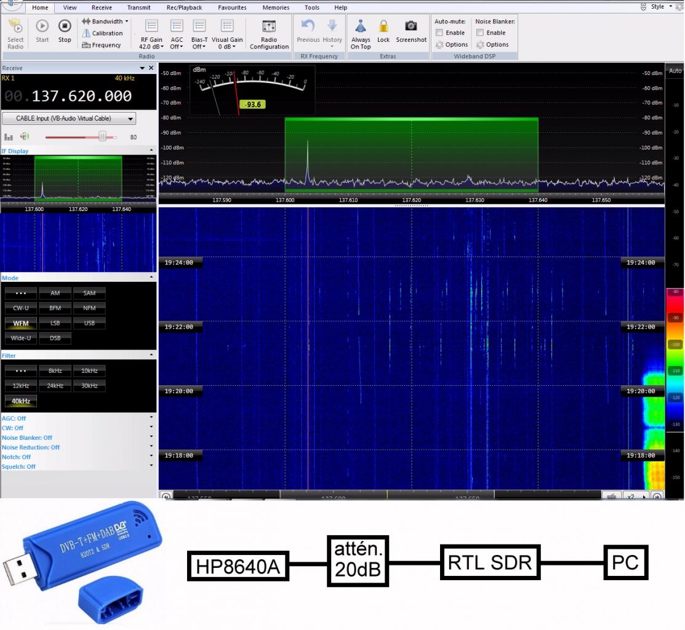Switch to the View tab
Screen dimensions: 685x630
coord(70,7)
